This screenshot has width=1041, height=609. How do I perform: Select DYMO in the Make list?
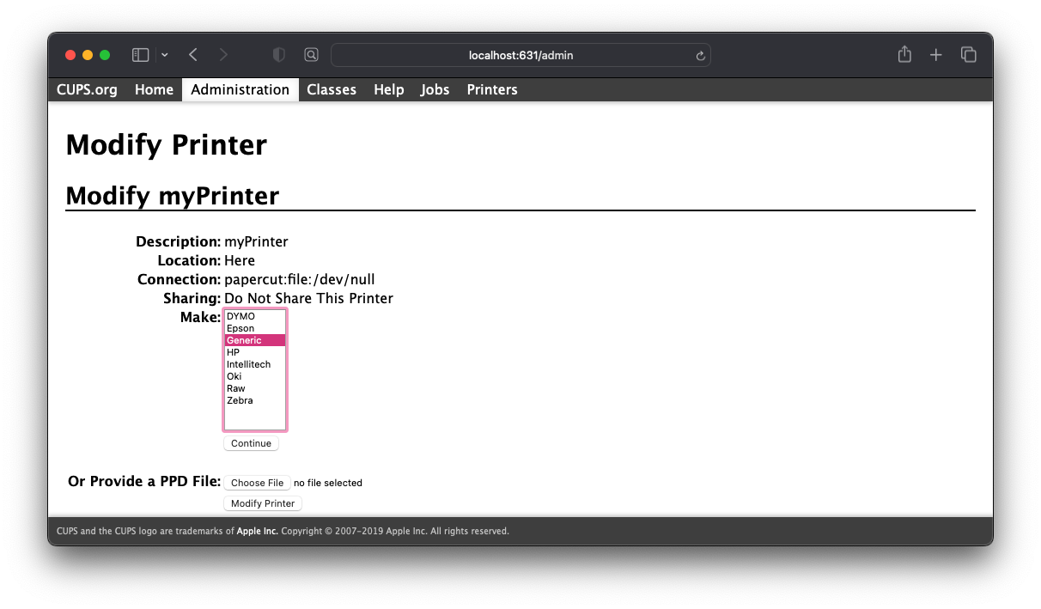[255, 316]
